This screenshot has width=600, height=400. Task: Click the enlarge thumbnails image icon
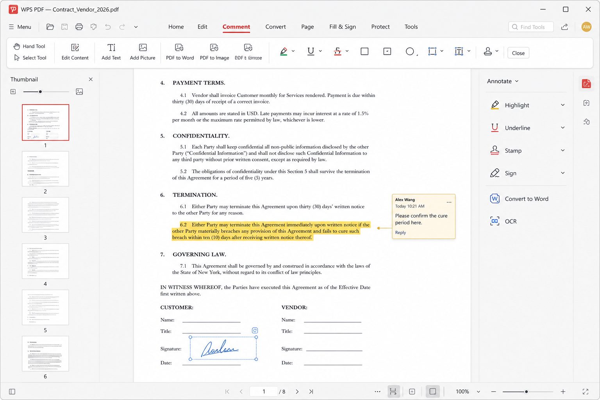pos(79,92)
